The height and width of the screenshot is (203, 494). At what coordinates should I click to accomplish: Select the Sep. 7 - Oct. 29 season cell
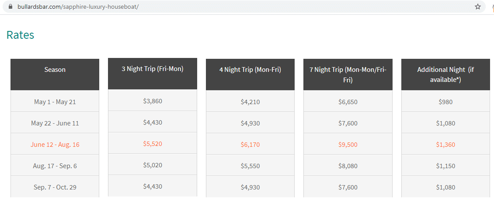(x=55, y=187)
